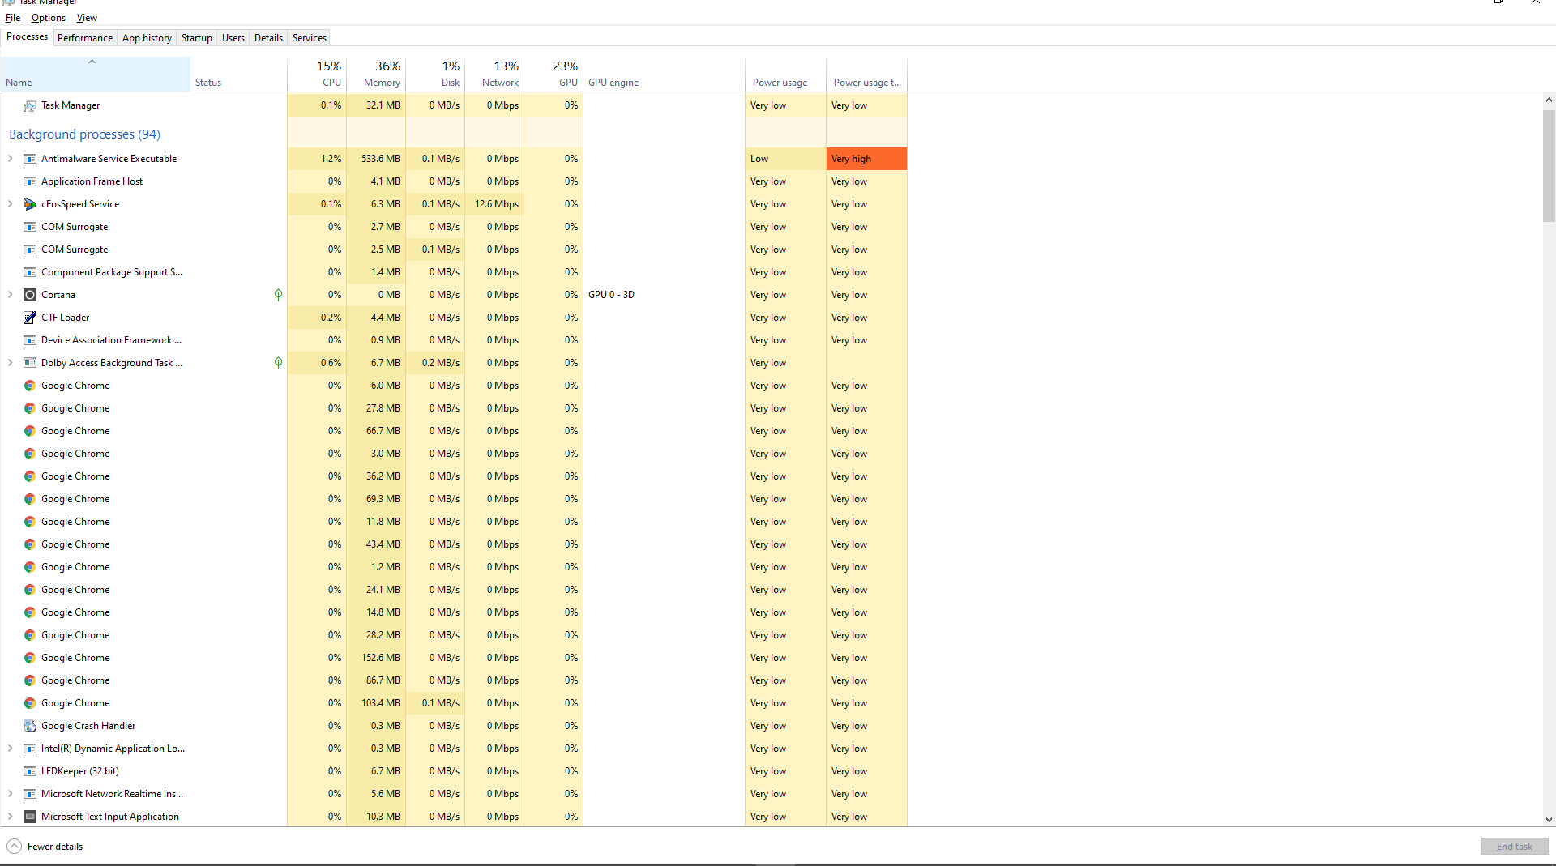Screen dimensions: 1556x866
Task: Click the Microsoft Text Input Application icon
Action: 30,817
